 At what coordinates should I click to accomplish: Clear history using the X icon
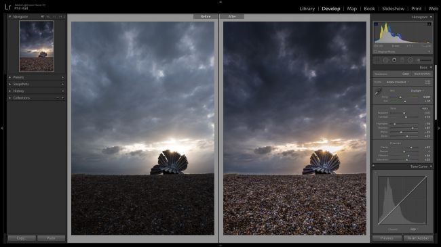[62, 91]
